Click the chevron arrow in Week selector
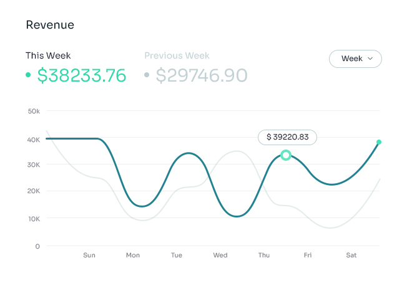 click(x=370, y=59)
